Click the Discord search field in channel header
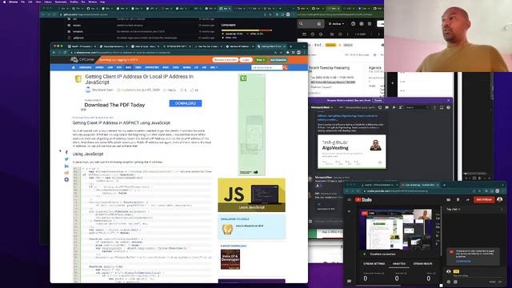 pos(418,107)
